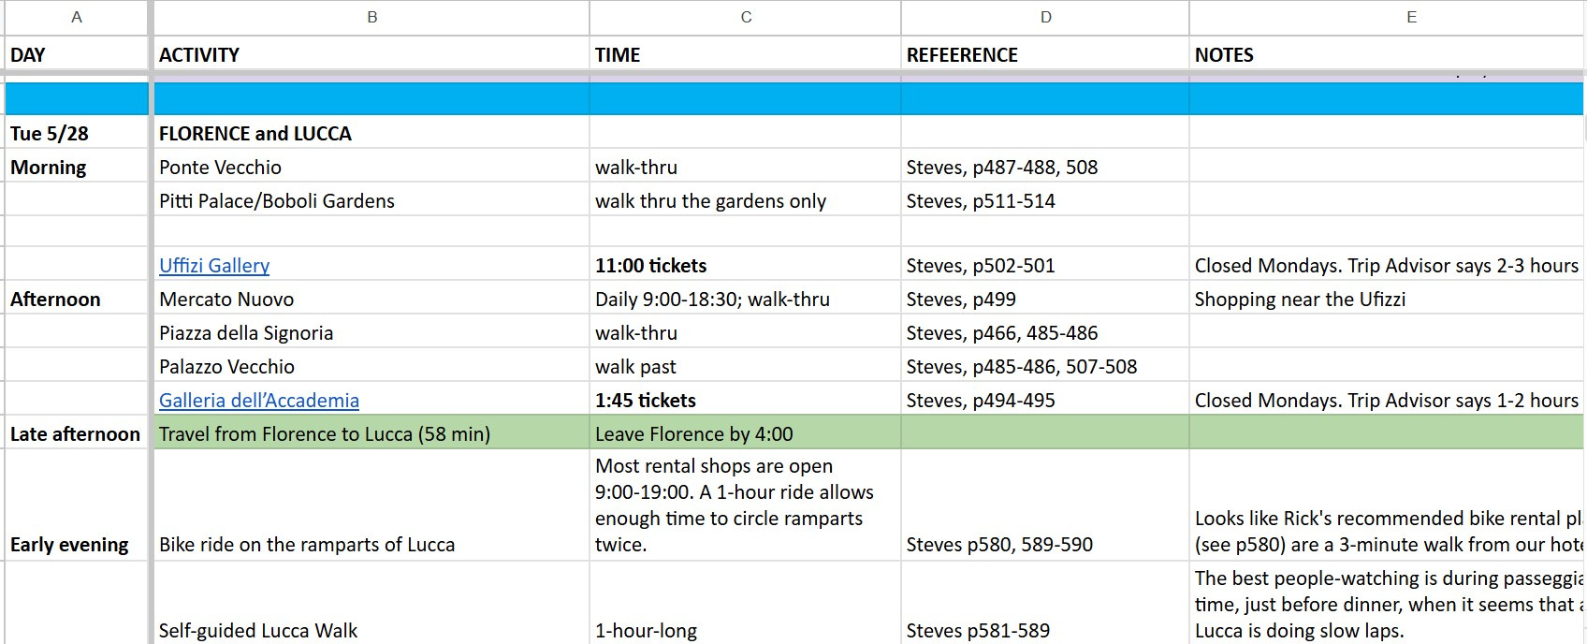The image size is (1587, 644).
Task: Select 'Steves p580, 589-590' cell
Action: [x=1045, y=505]
